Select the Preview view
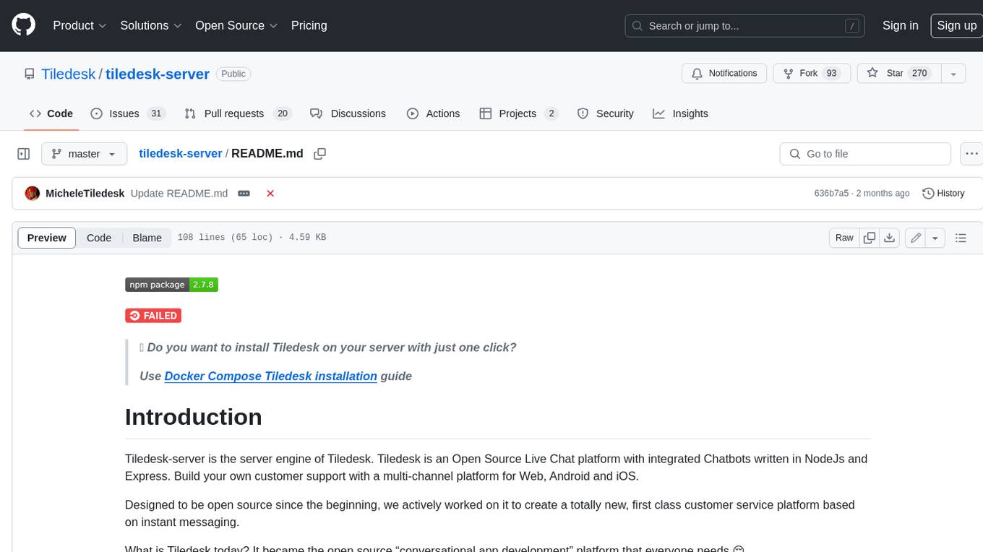Viewport: 983px width, 552px height. 47,238
